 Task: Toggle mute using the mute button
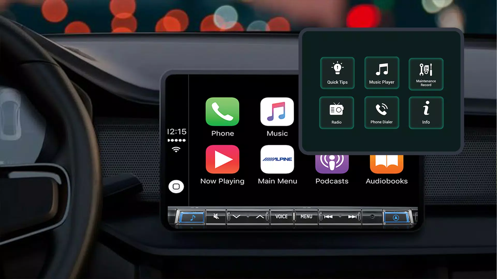coord(216,216)
